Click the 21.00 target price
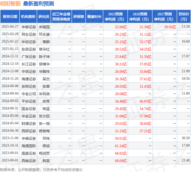 (186, 71)
